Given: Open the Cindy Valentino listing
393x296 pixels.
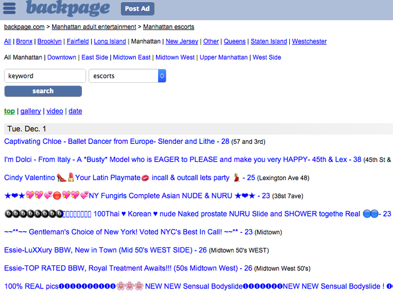Looking at the screenshot, I should pyautogui.click(x=129, y=178).
